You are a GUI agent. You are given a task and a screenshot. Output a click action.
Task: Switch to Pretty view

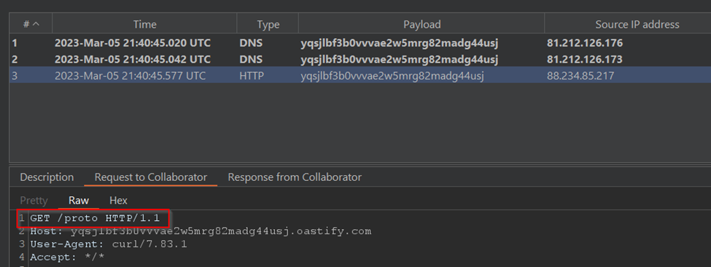(x=34, y=201)
